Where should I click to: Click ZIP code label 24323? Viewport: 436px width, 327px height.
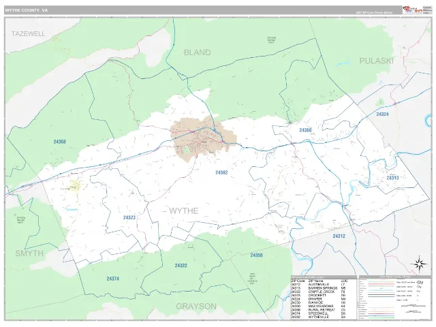pyautogui.click(x=129, y=217)
